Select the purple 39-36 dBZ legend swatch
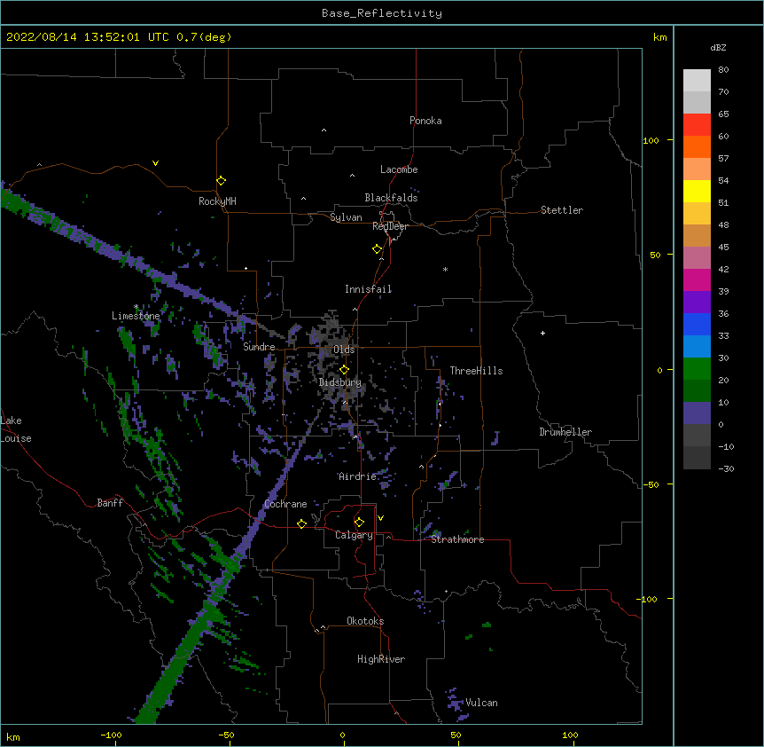The width and height of the screenshot is (764, 747). (x=697, y=302)
